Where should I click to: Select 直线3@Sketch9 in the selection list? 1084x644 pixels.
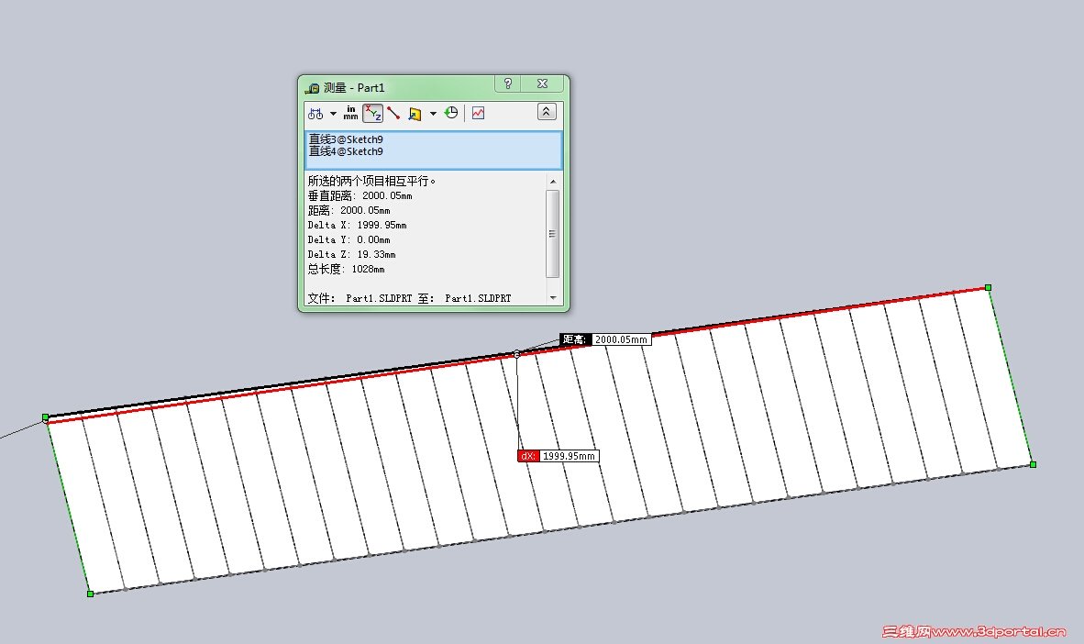[346, 139]
